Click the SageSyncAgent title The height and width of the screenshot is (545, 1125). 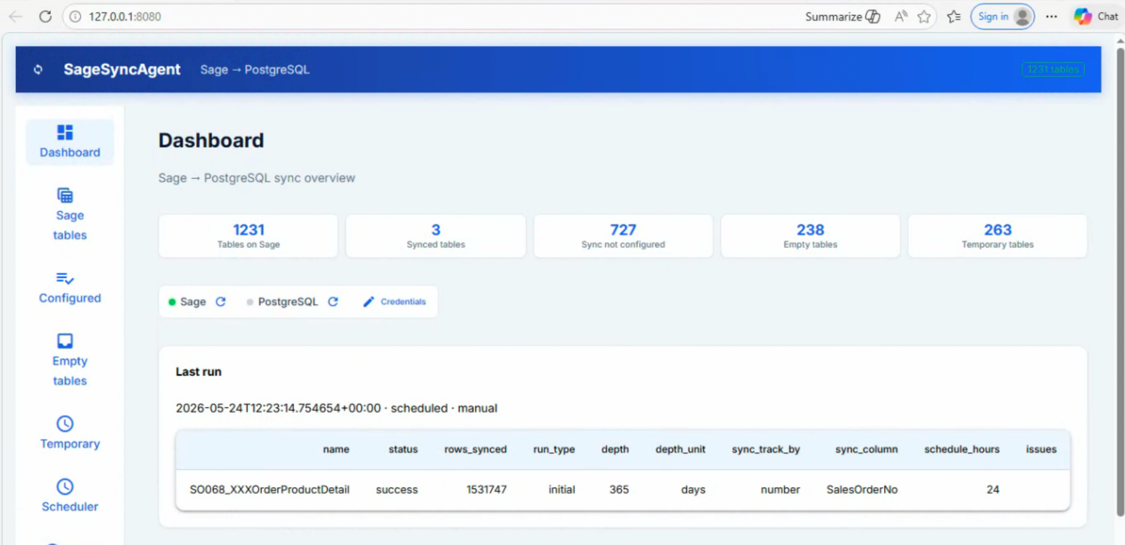coord(122,69)
